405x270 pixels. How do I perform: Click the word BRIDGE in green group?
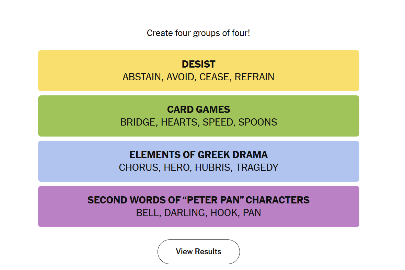coord(137,122)
